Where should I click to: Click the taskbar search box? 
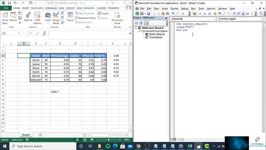point(43,146)
